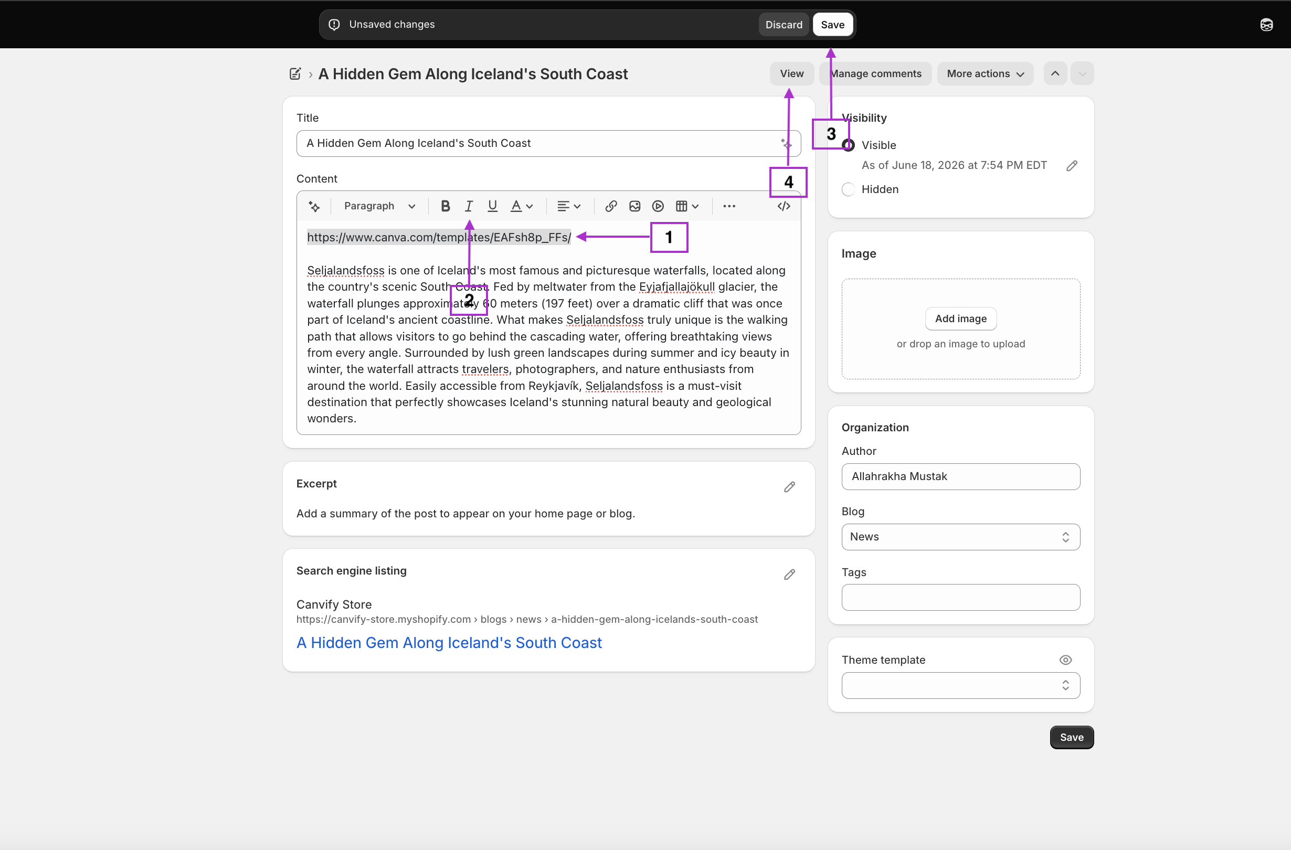The width and height of the screenshot is (1291, 850).
Task: Open the text alignment options
Action: [x=569, y=206]
